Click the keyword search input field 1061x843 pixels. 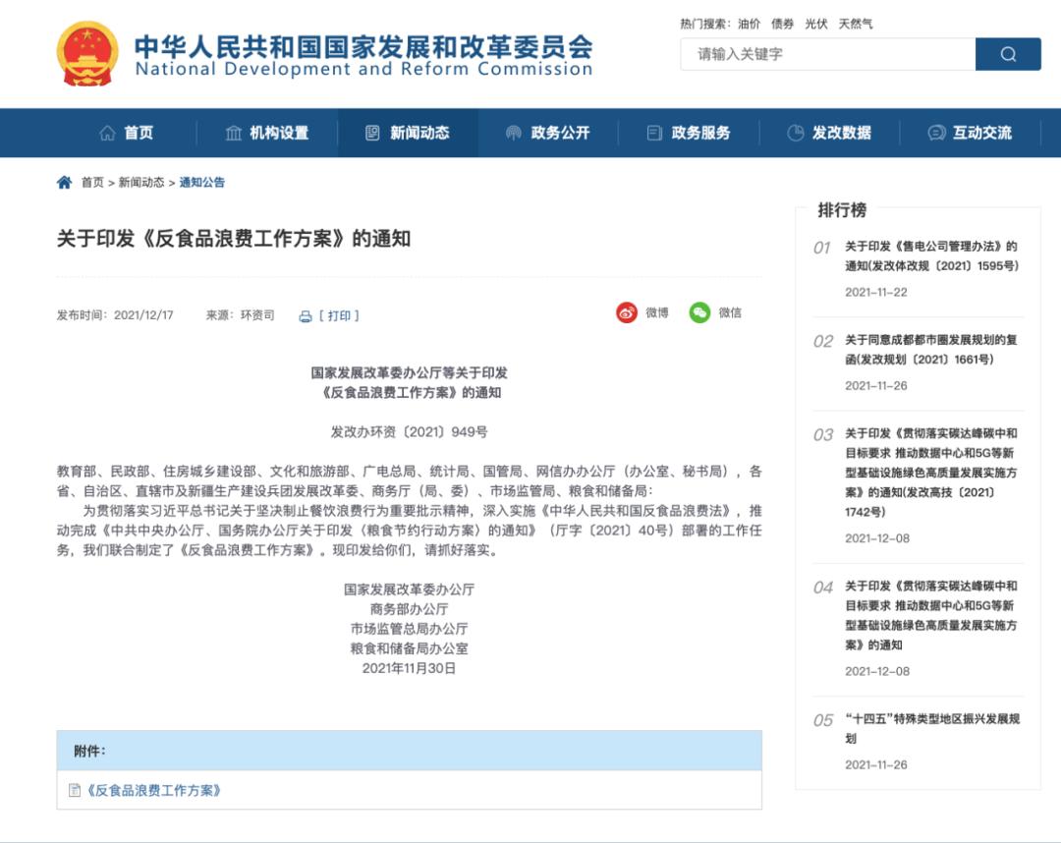[827, 54]
